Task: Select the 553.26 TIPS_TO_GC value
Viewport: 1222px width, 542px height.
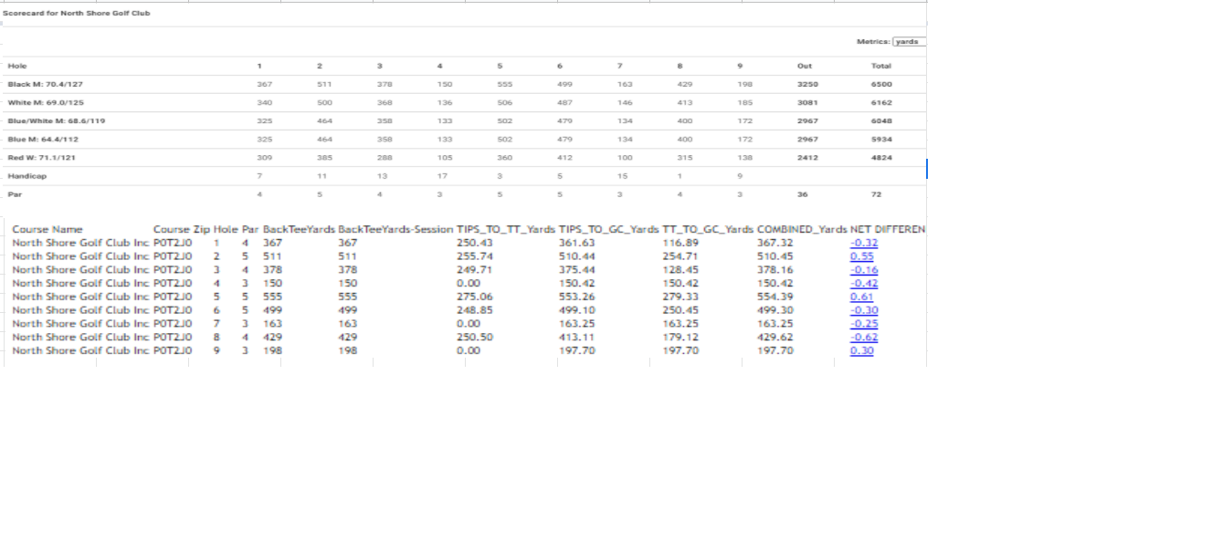Action: (x=577, y=297)
